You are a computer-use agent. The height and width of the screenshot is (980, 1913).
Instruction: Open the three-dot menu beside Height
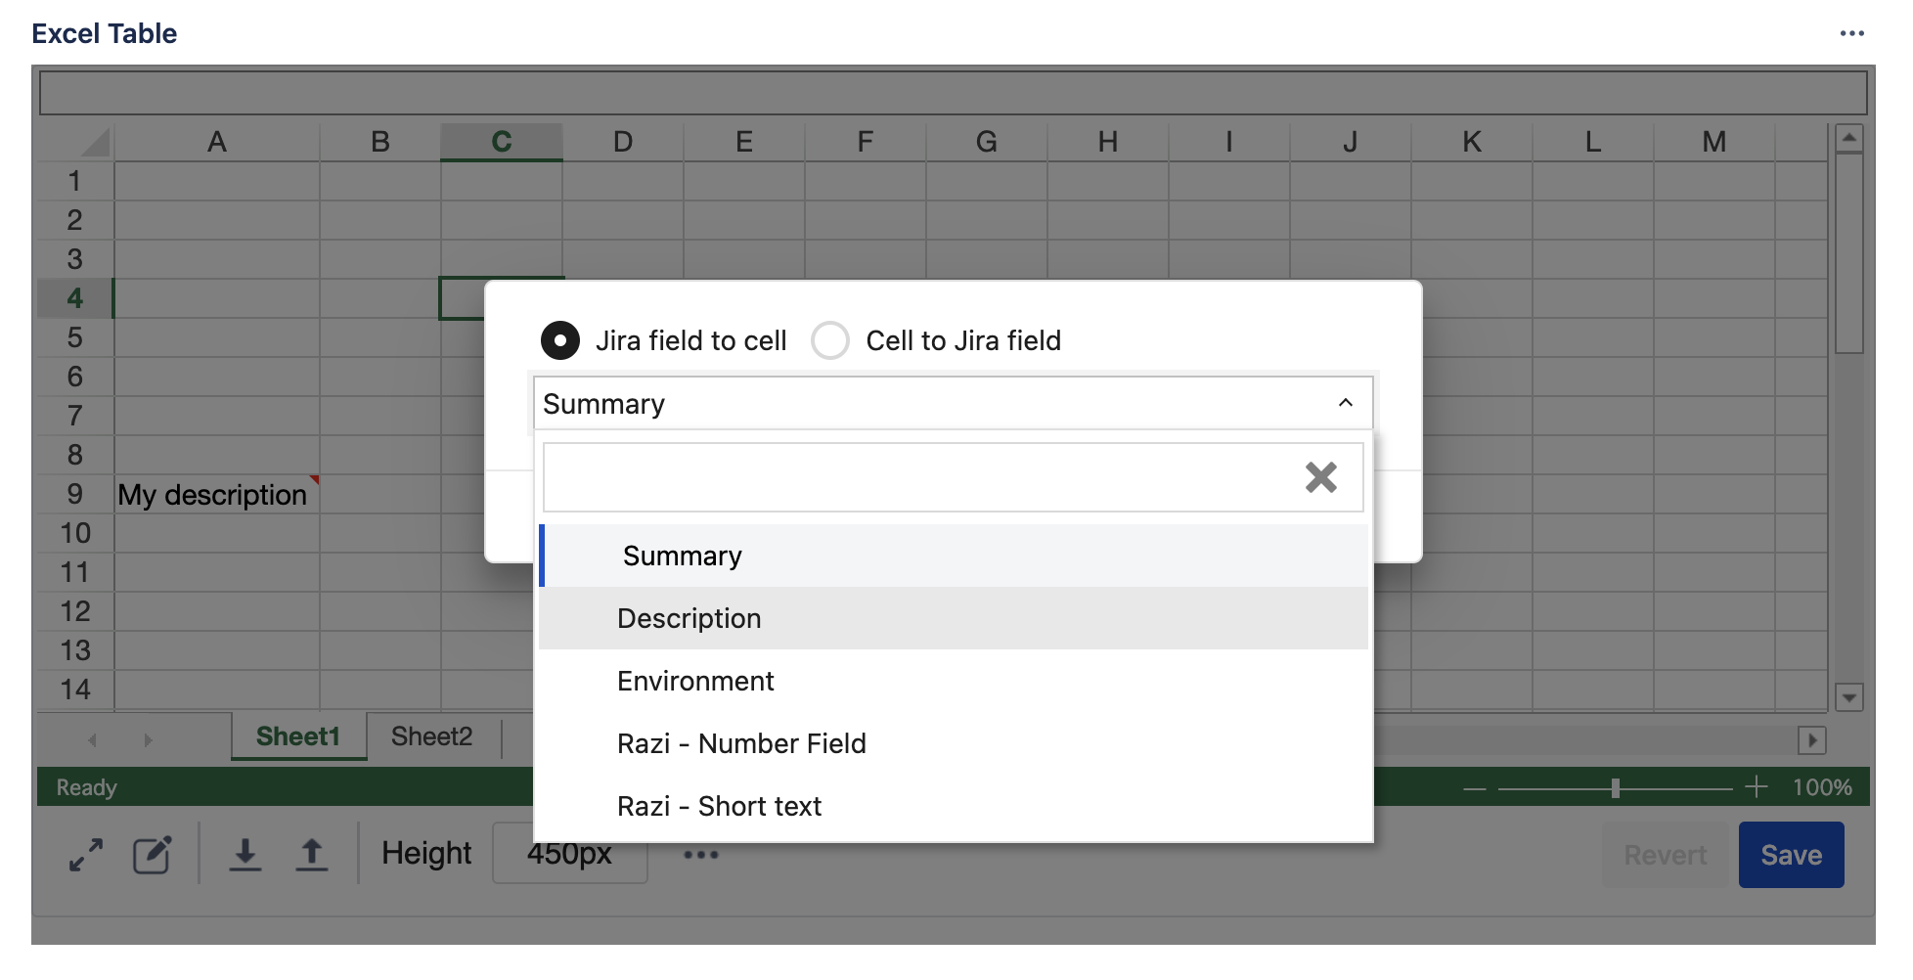[x=700, y=855]
